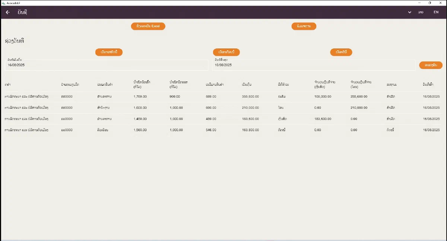Click the AvocadoLF app icon in title bar
Viewport: 447px width, 241px height.
(x=3, y=3)
